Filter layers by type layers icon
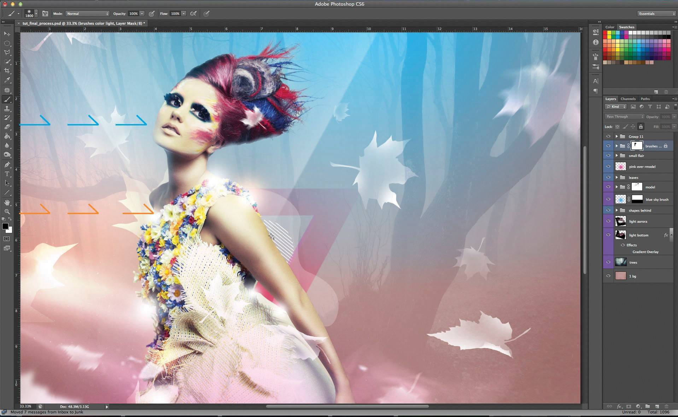 tap(650, 106)
